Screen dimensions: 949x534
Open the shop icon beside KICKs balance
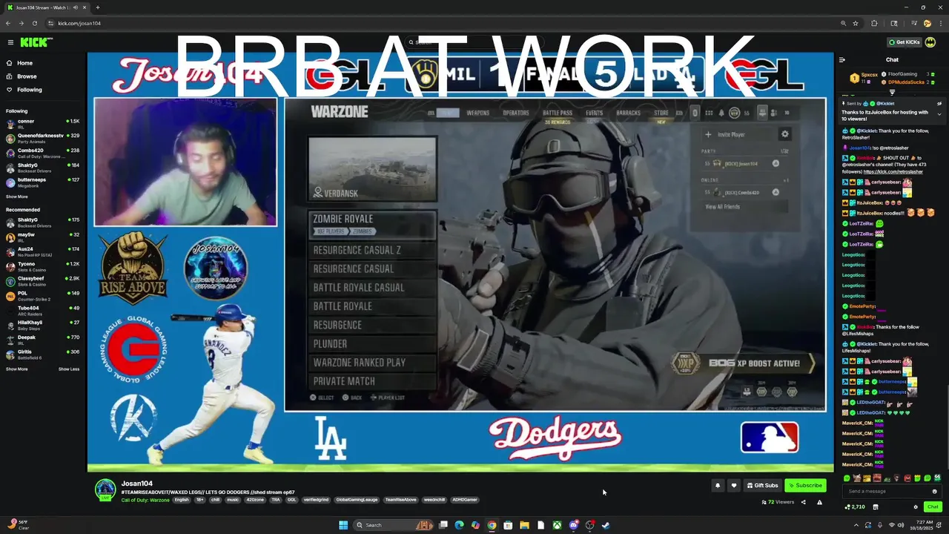point(876,507)
